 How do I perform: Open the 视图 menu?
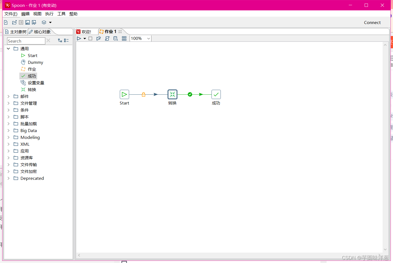37,14
